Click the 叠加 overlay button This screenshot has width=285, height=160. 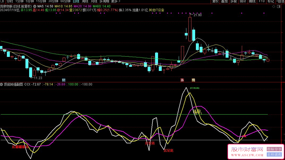225,1
